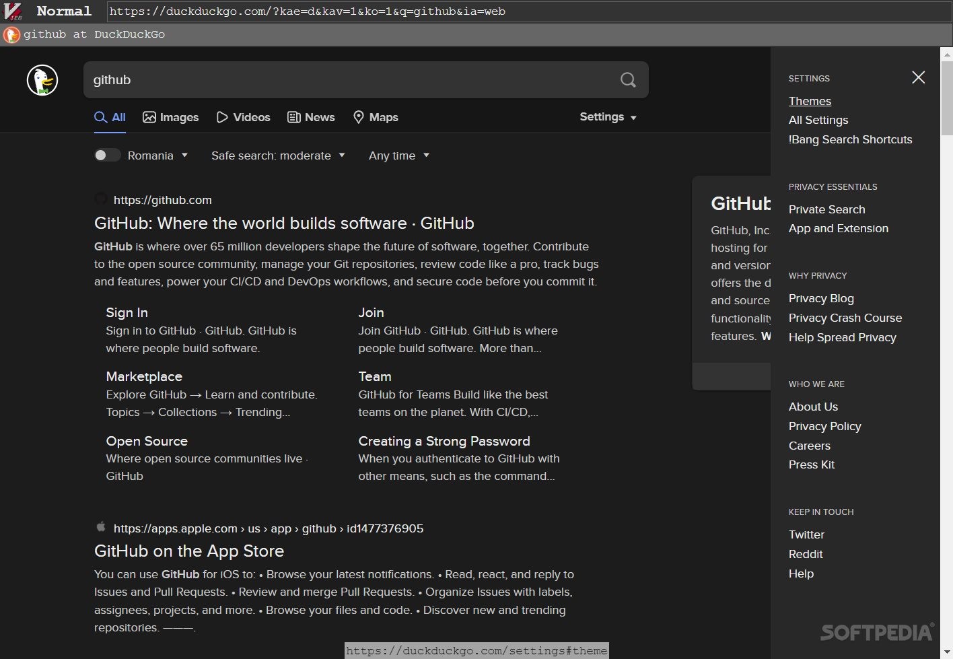Screen dimensions: 953x659
Task: Click the magnifier search icon in search box
Action: click(628, 80)
